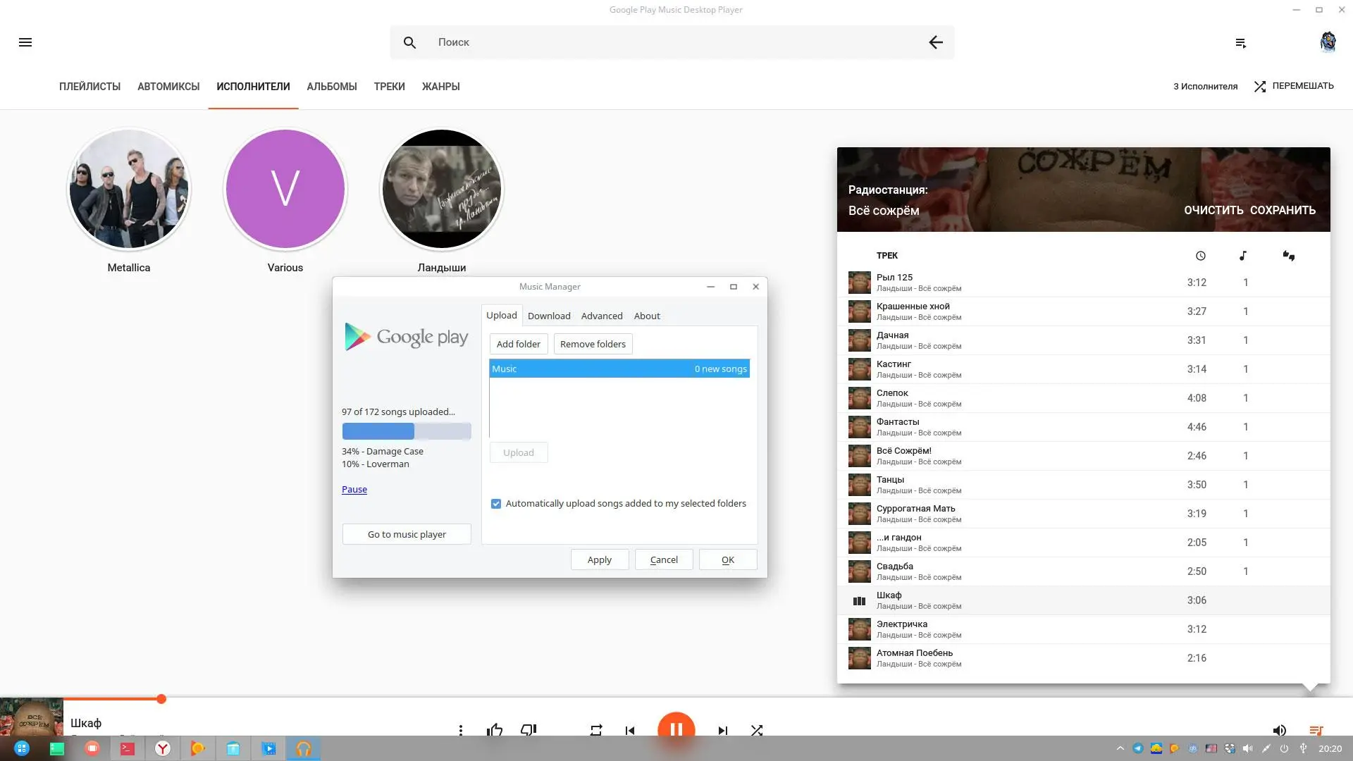
Task: Play the track Атомная Поебень
Action: [x=1084, y=658]
